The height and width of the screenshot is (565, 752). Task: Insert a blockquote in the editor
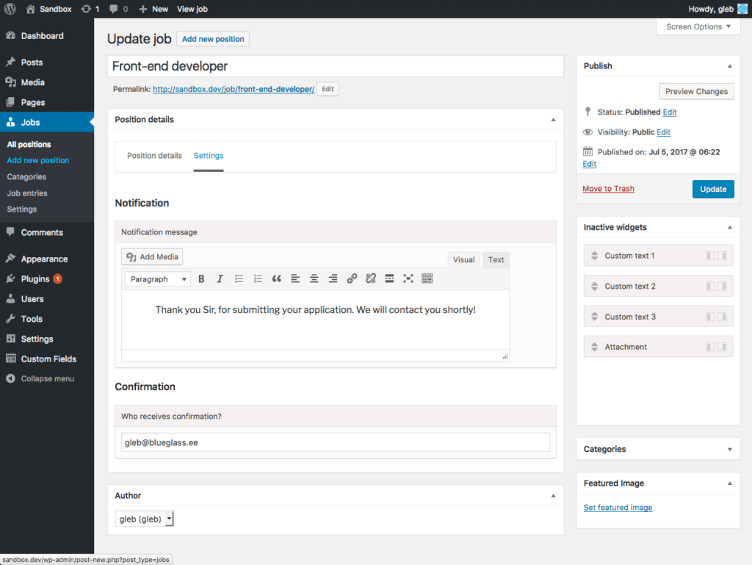pos(277,279)
